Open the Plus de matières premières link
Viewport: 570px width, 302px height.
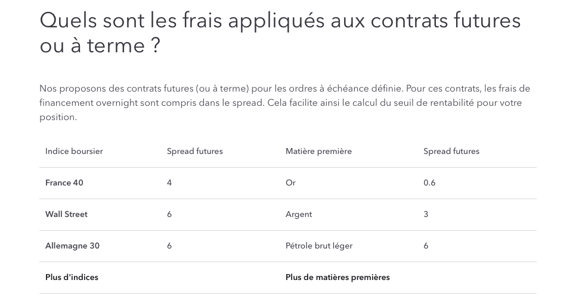[337, 278]
